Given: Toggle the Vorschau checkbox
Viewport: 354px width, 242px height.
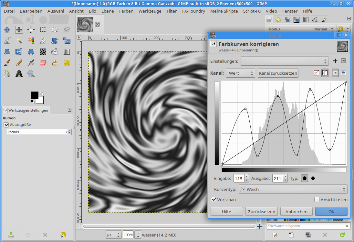Looking at the screenshot, I should [213, 200].
